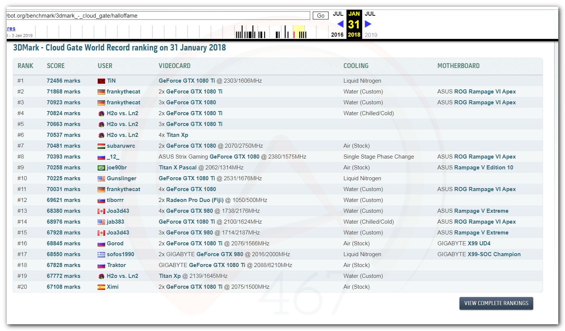Viewport: 565px width, 331px height.
Task: Click the German flag beside rank #2 frankythecat
Action: 101,92
